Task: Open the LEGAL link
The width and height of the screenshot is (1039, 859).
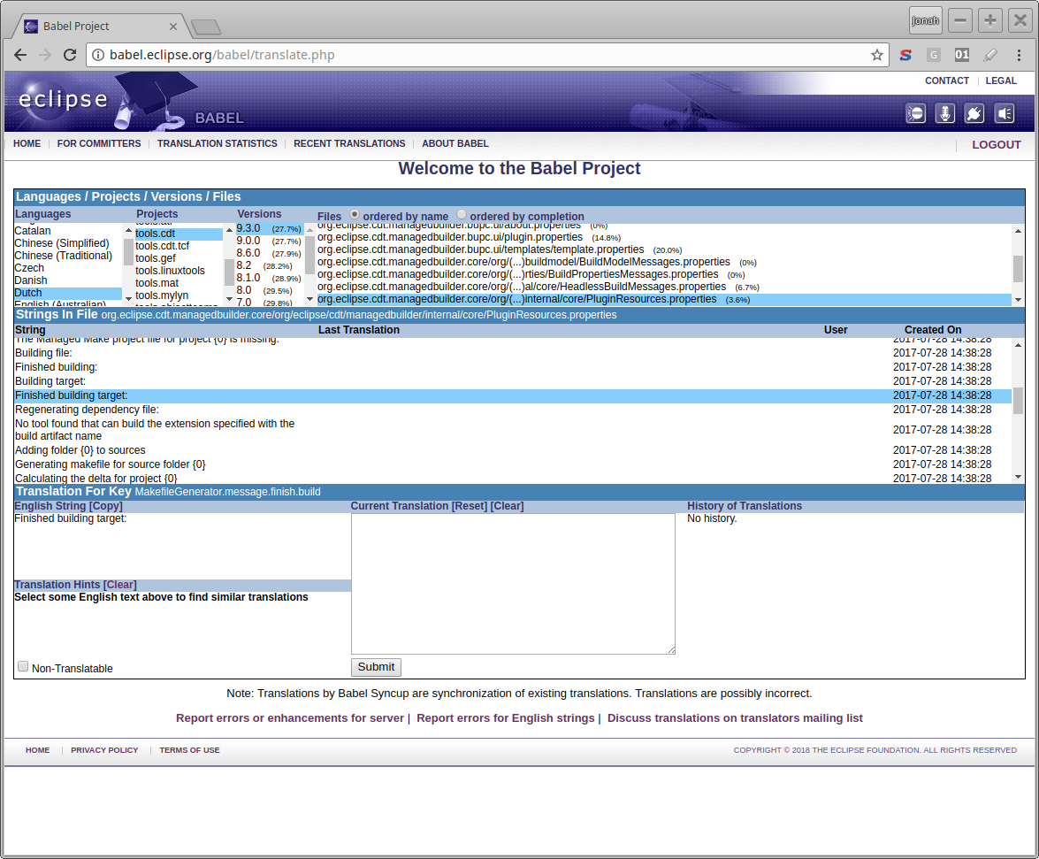Action: pyautogui.click(x=1001, y=81)
